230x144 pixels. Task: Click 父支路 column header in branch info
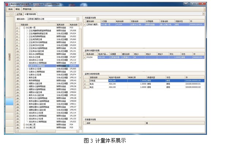pyautogui.click(x=108, y=21)
